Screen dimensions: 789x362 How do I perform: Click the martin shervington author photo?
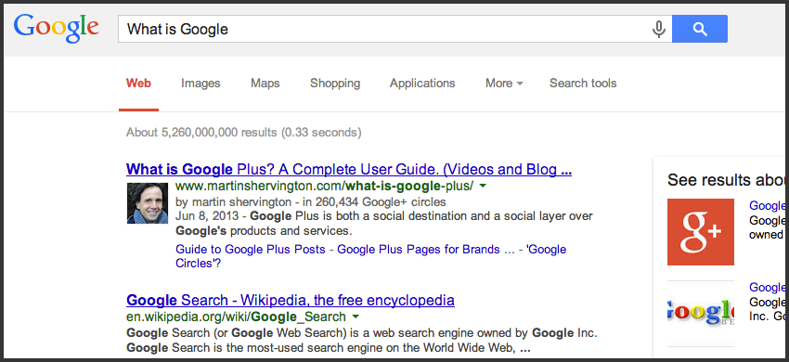tap(148, 203)
